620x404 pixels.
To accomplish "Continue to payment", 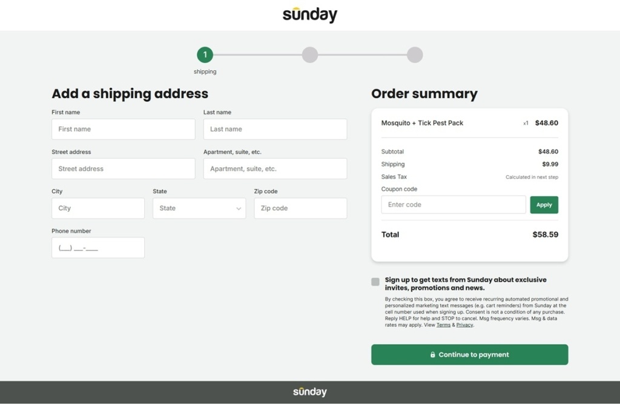I will 469,354.
